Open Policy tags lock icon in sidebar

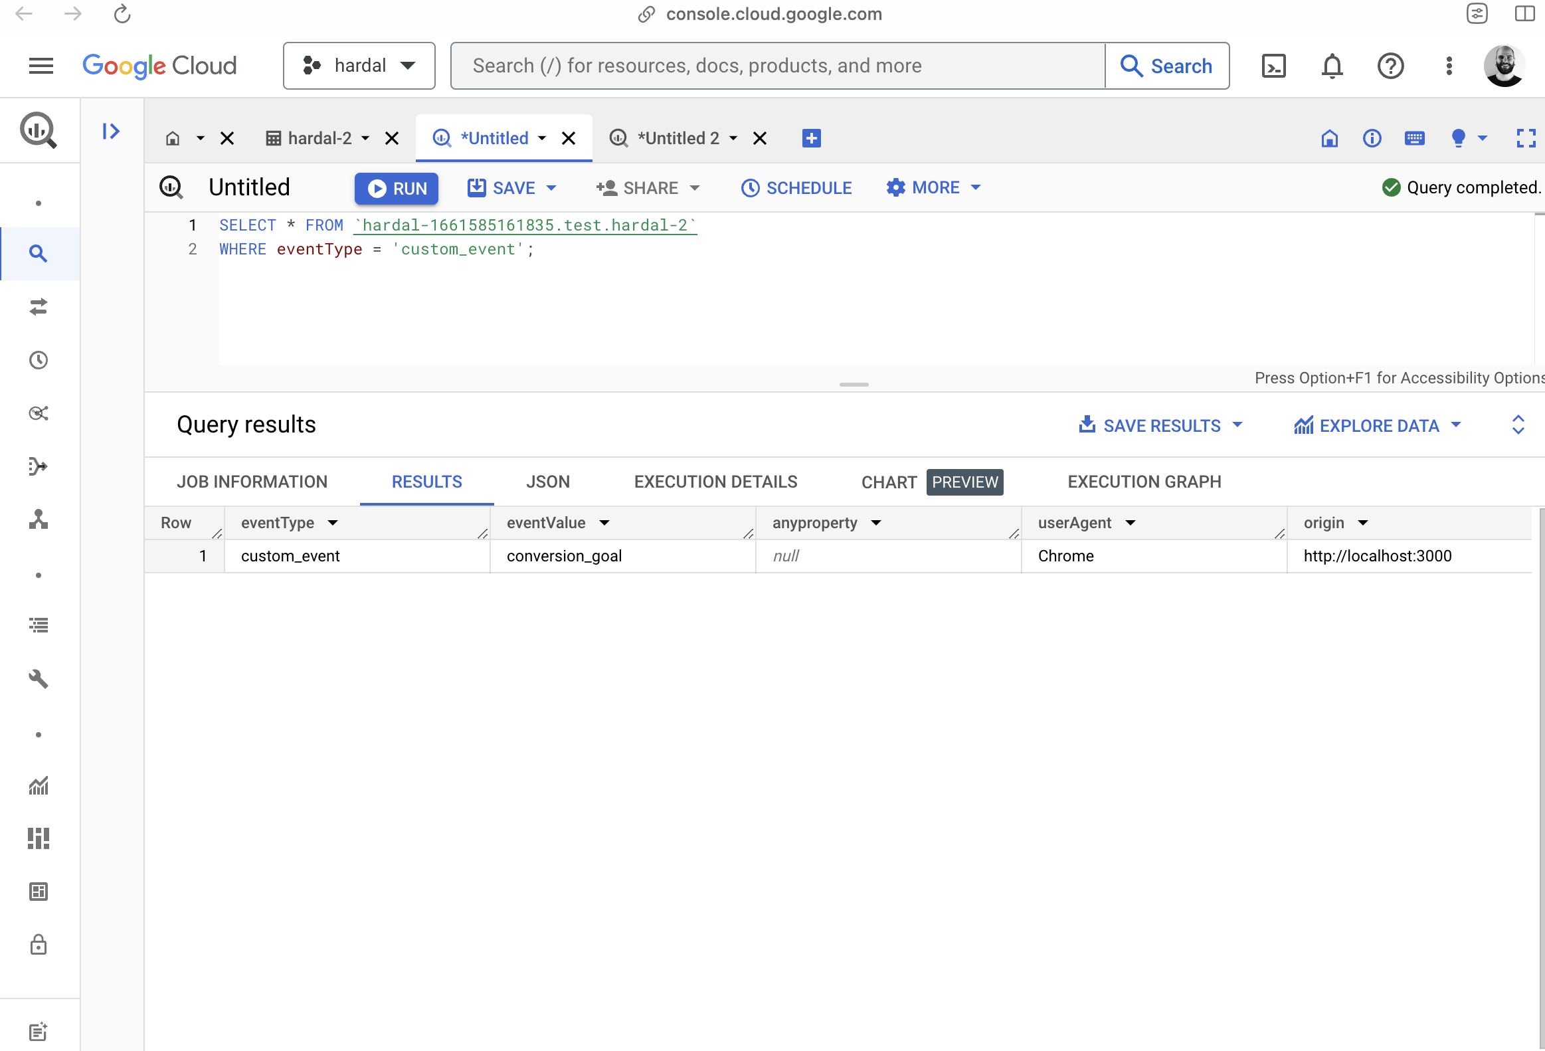click(x=39, y=944)
